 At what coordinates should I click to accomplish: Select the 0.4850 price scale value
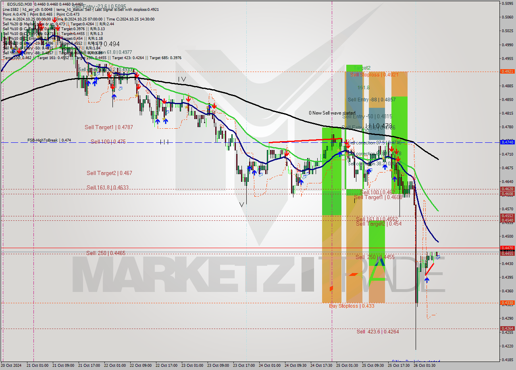pyautogui.click(x=507, y=99)
